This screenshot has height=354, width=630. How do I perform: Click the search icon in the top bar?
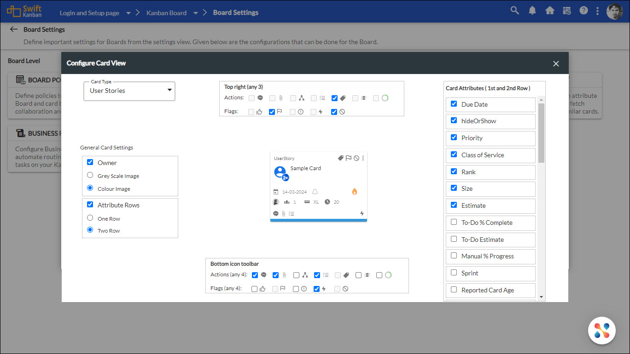pyautogui.click(x=514, y=10)
